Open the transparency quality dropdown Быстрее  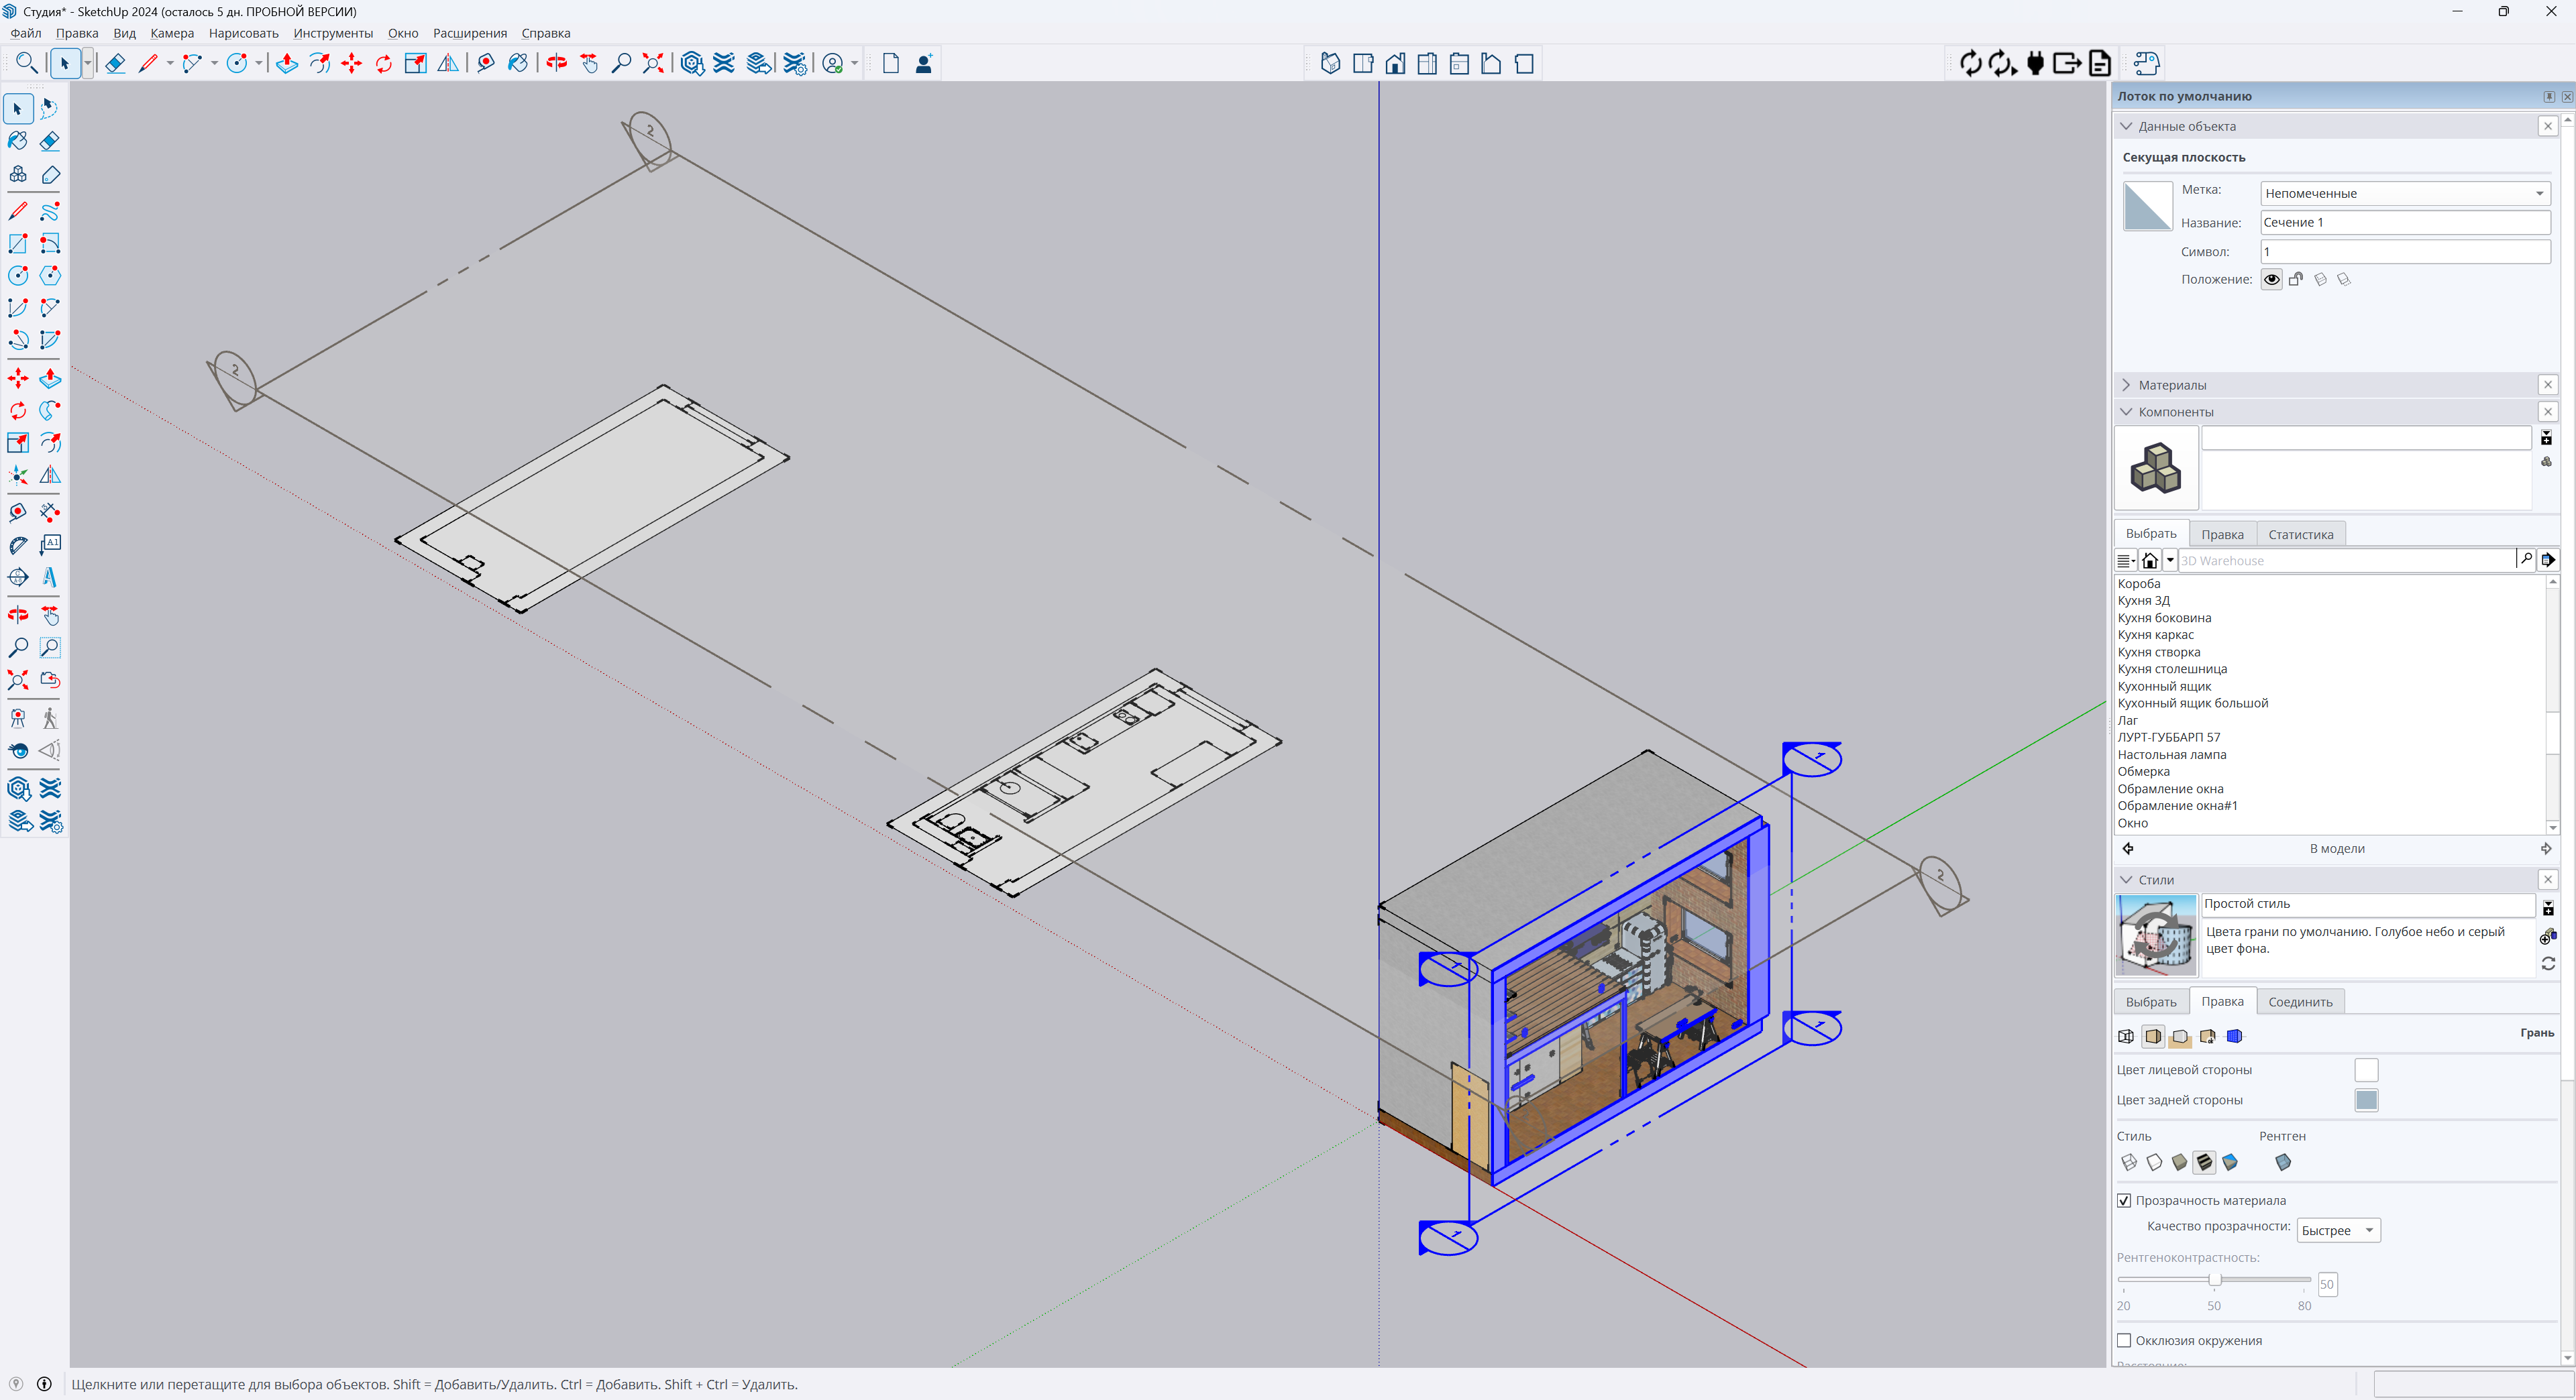[2337, 1231]
